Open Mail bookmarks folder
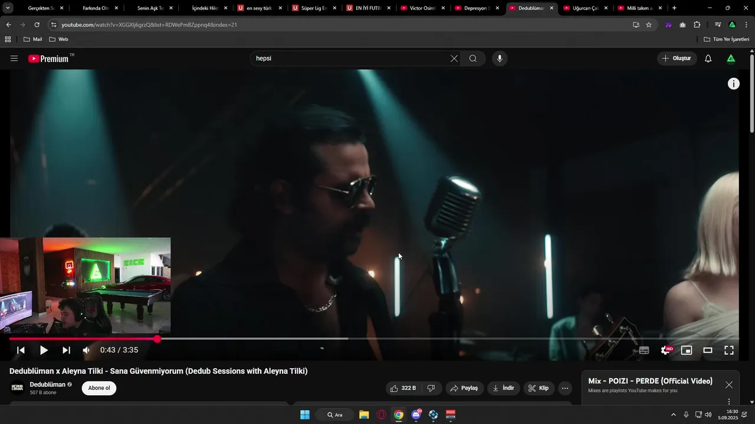This screenshot has width=755, height=424. coord(32,39)
